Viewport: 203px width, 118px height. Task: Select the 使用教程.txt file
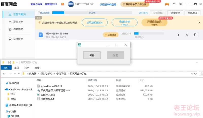[x=47, y=99]
